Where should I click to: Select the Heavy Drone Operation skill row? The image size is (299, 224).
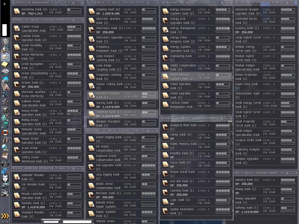tap(48, 113)
